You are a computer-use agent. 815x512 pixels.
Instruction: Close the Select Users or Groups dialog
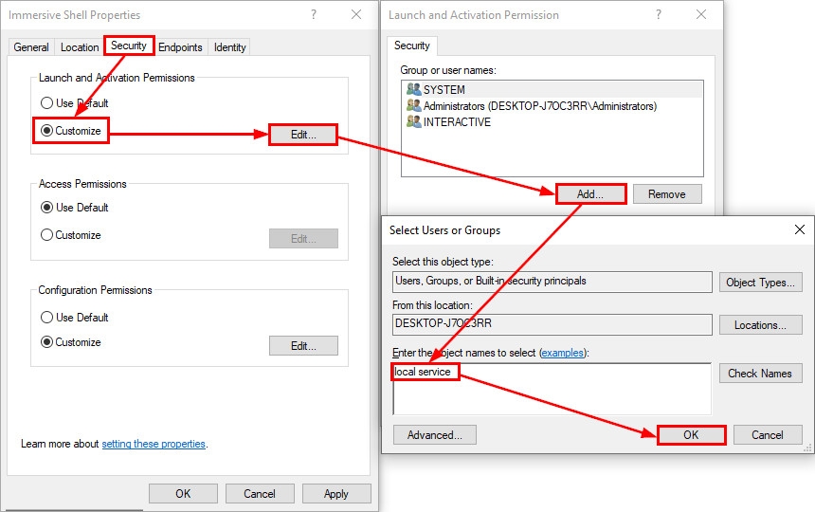point(801,229)
